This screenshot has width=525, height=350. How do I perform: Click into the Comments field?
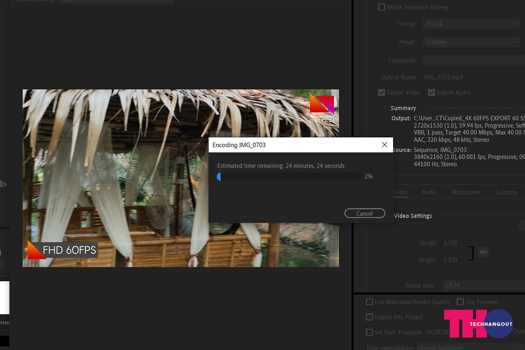[473, 60]
